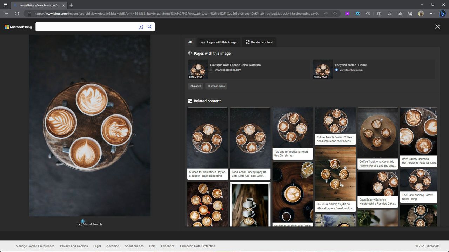Image resolution: width=449 pixels, height=252 pixels.
Task: Close the current imgurl browser tab
Action: 63,5
